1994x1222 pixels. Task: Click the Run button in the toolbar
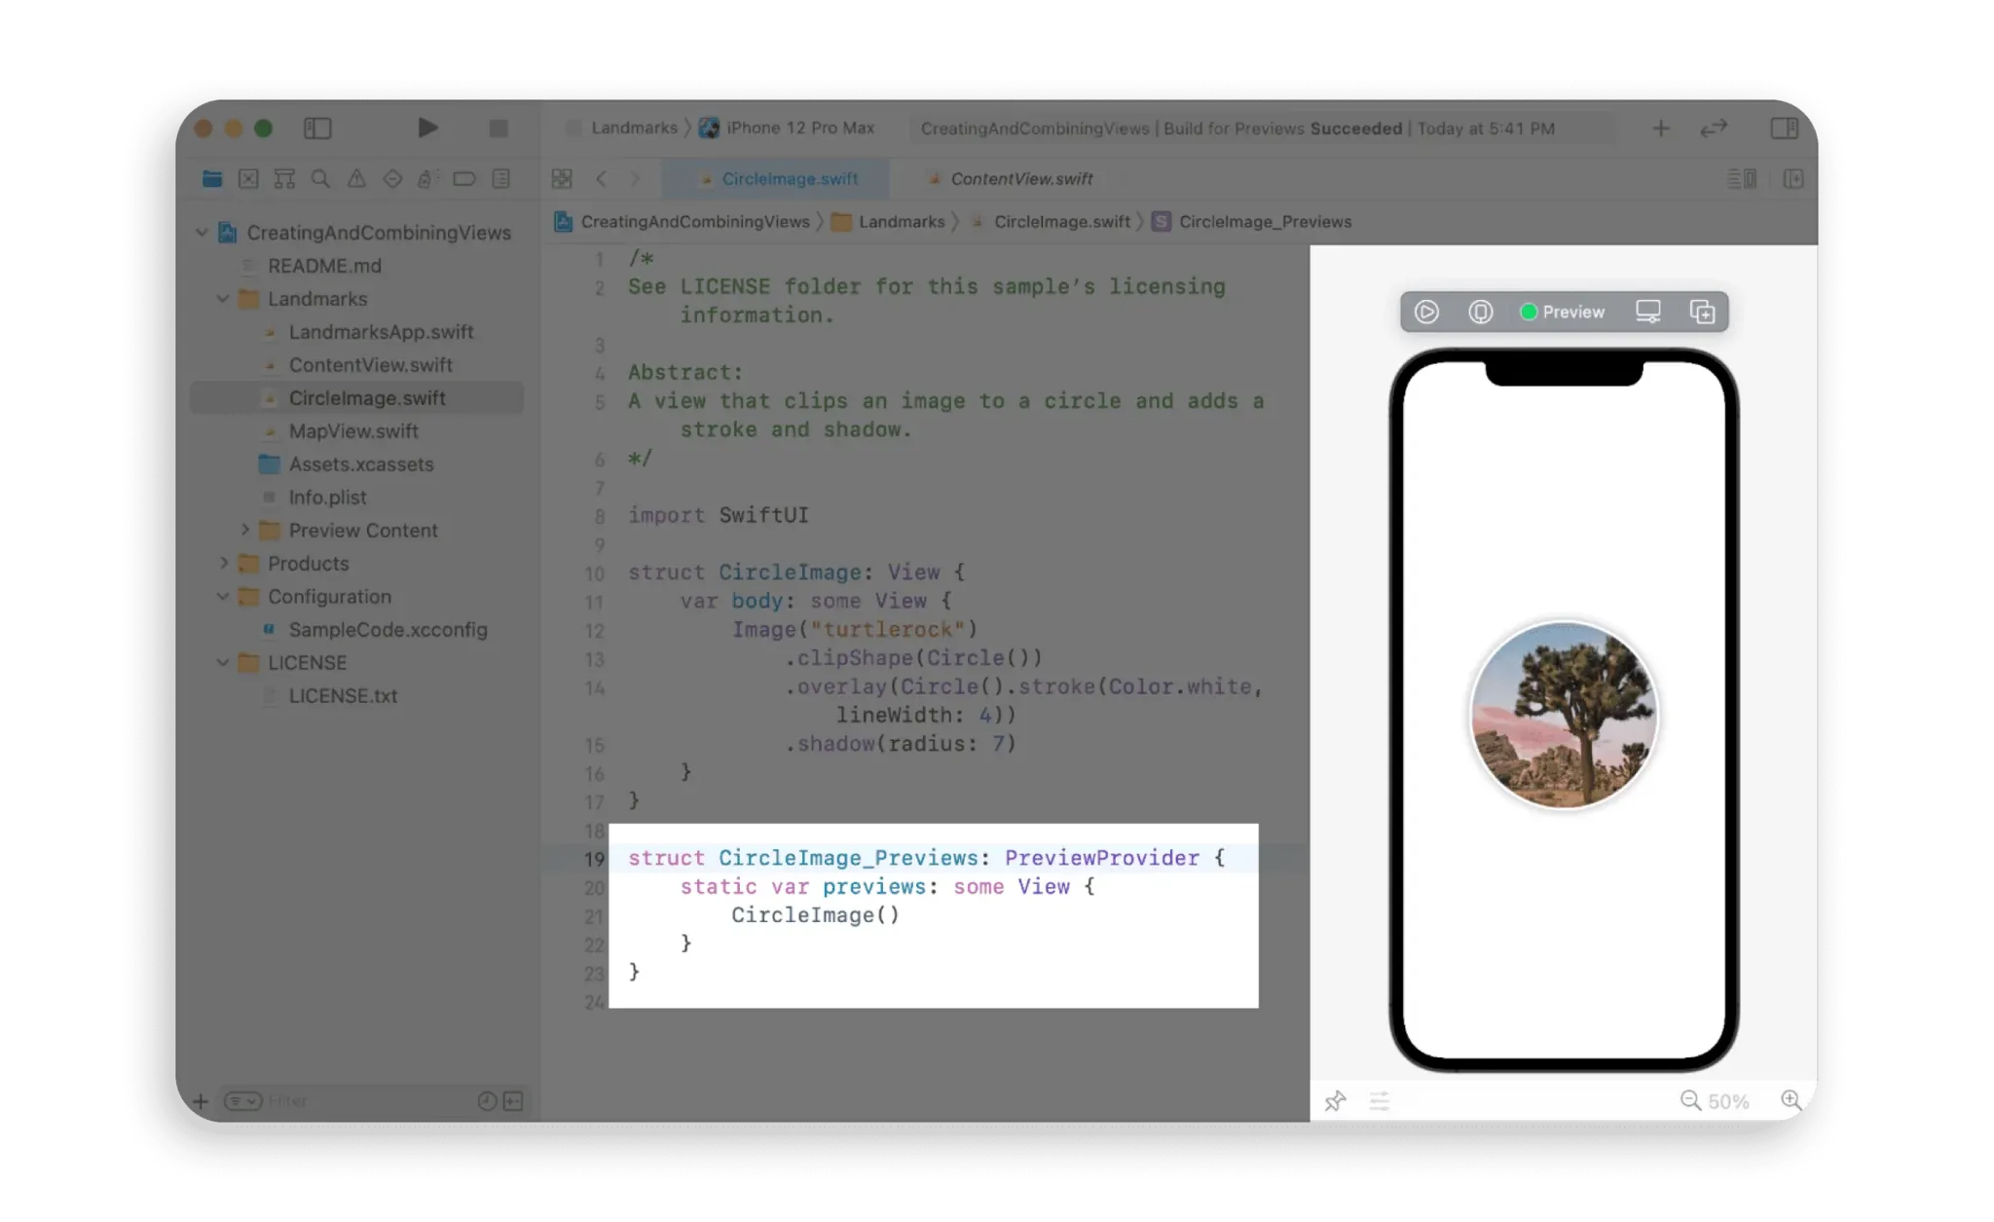tap(427, 128)
